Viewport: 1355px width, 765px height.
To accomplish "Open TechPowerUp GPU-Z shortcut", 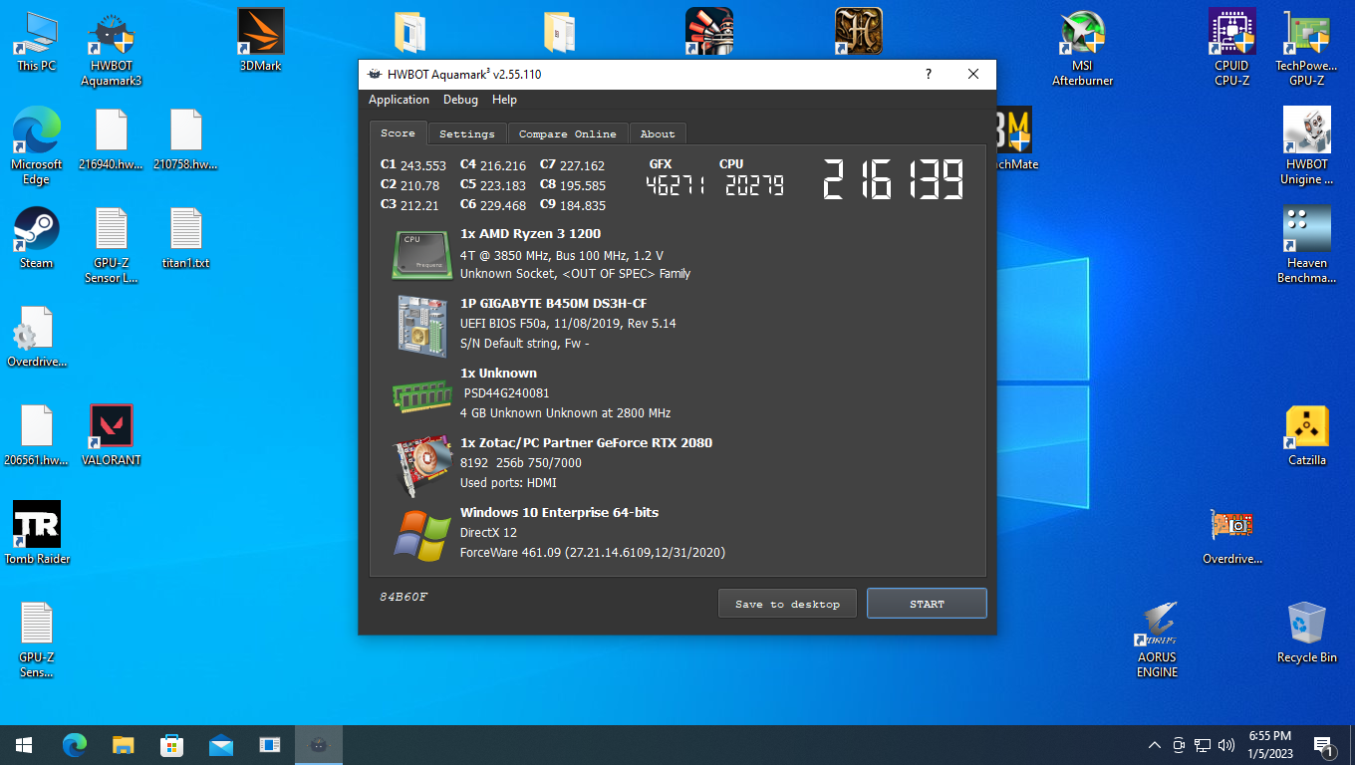I will pos(1307,49).
